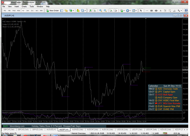Image resolution: width=190 pixels, height=136 pixels.
Task: Open the File menu
Action: point(4,7)
